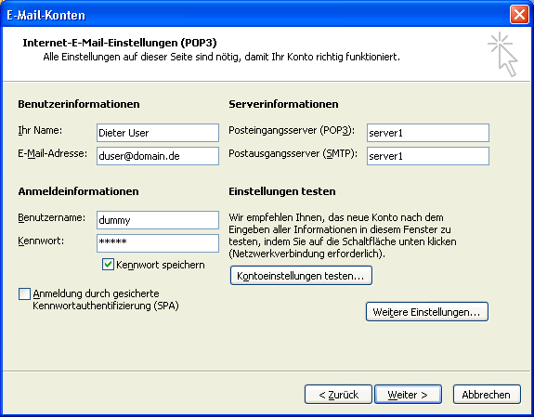
Task: Cancel setup via Abbrechen button
Action: pyautogui.click(x=487, y=395)
